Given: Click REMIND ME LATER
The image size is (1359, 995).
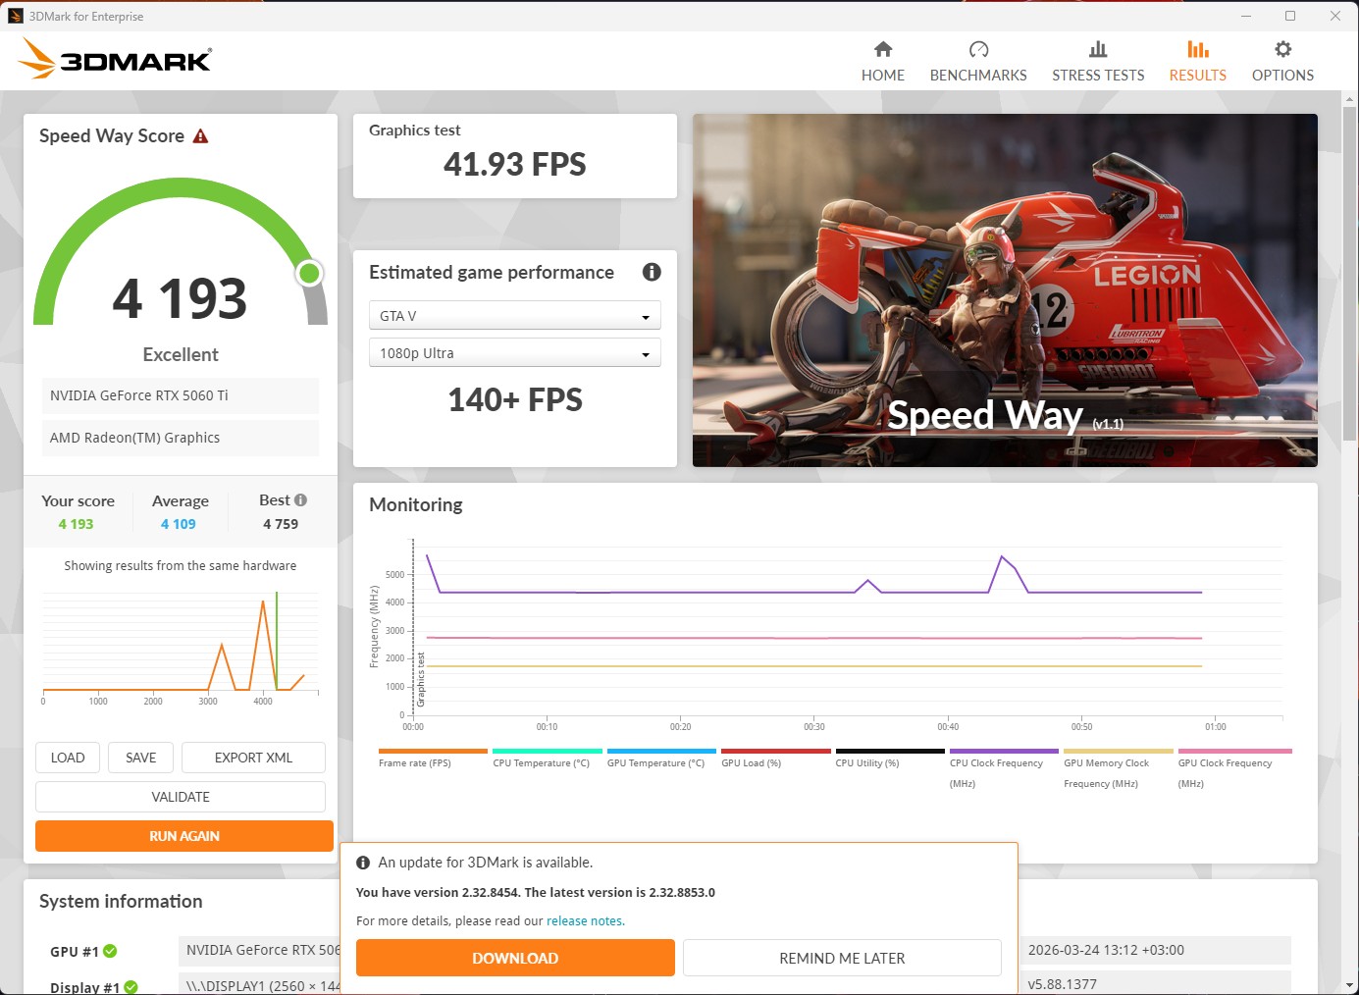Looking at the screenshot, I should pos(842,958).
